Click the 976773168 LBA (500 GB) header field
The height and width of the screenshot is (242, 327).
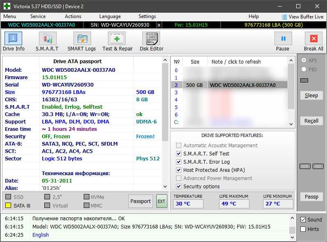click(273, 25)
